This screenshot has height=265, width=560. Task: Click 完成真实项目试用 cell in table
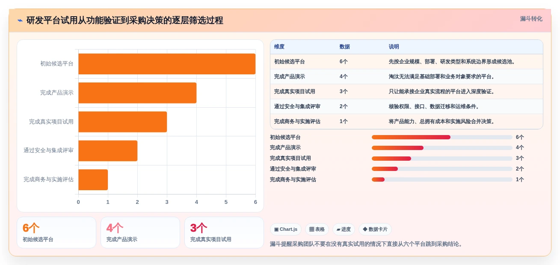[x=295, y=91]
